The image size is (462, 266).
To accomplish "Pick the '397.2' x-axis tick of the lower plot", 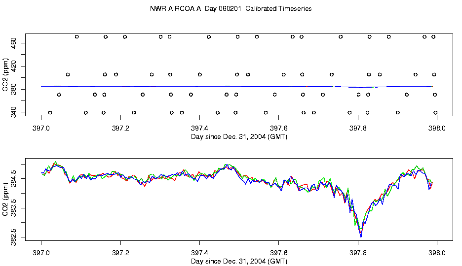I will 120,253.
